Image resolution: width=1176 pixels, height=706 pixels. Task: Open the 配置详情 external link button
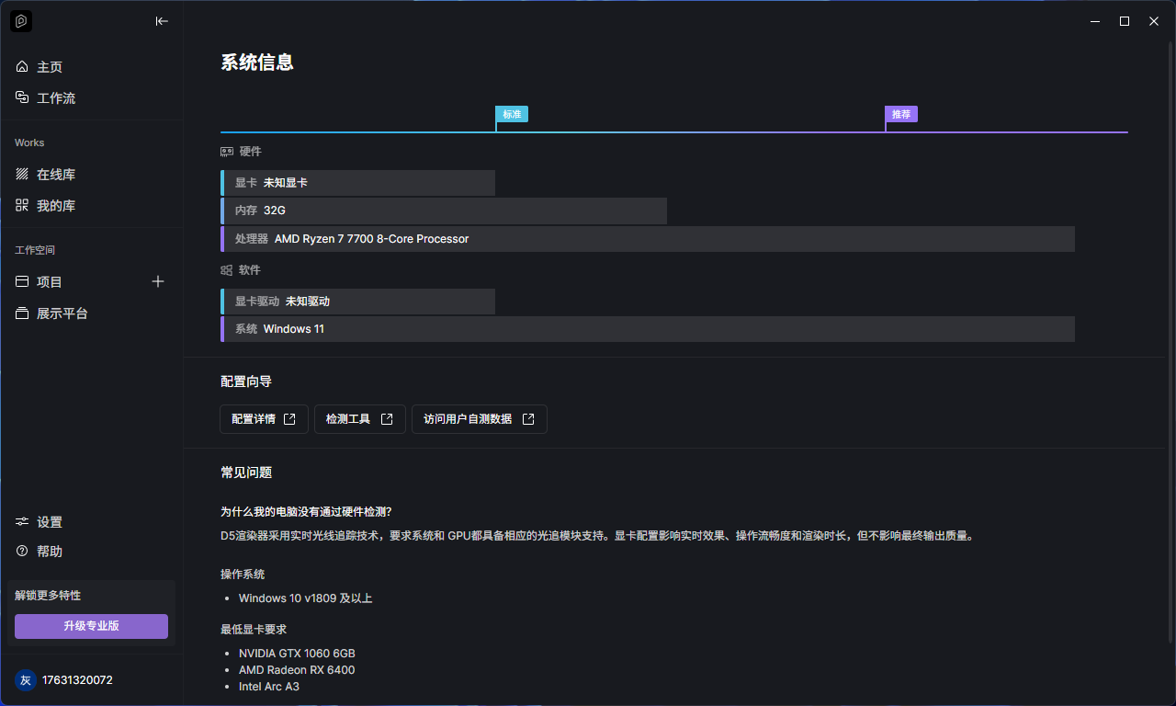coord(264,419)
